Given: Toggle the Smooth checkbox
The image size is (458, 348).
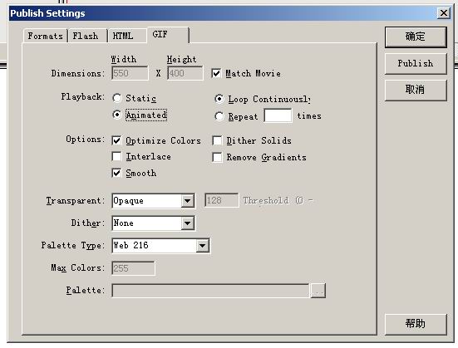Looking at the screenshot, I should coord(116,173).
